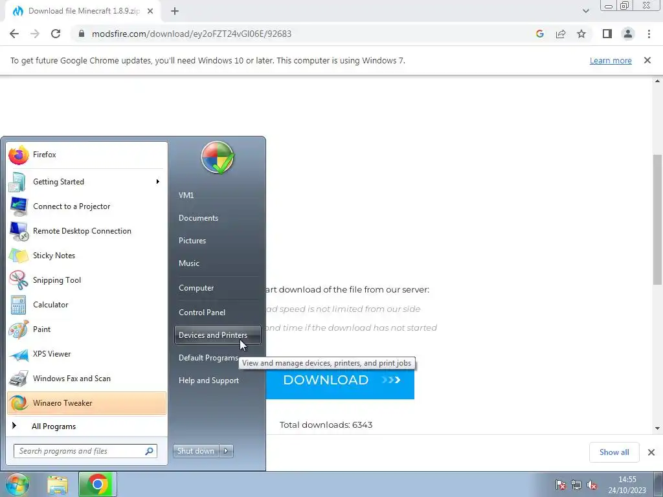Open Sticky Notes app
Viewport: 663px width, 497px height.
click(x=87, y=255)
